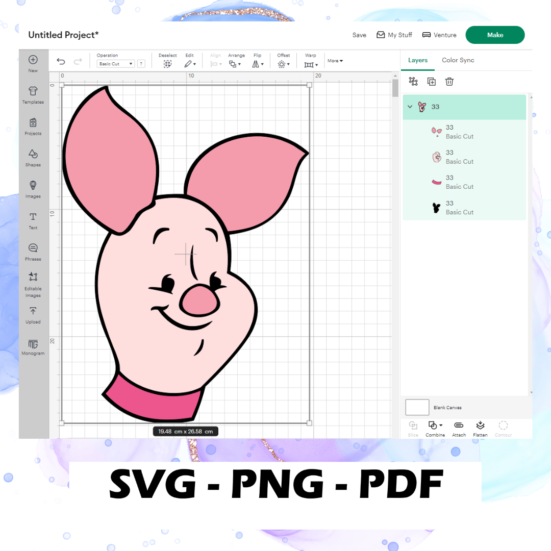Select the ears layer 33 Basic Cut
This screenshot has height=551, width=551.
[464, 132]
